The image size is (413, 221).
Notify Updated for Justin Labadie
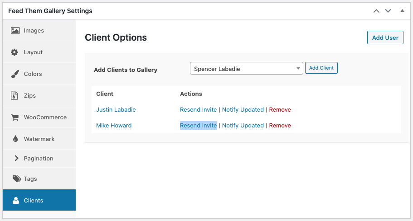[x=243, y=110]
